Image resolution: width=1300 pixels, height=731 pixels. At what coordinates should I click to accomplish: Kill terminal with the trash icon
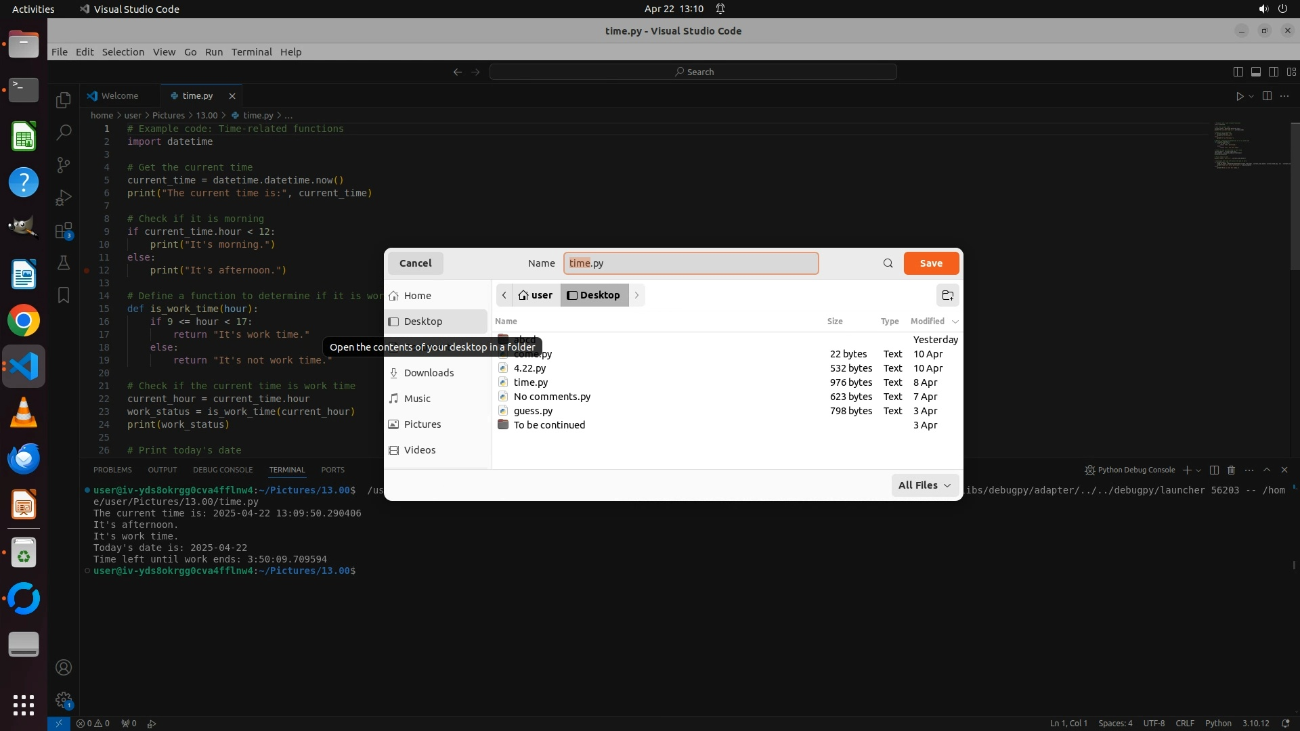click(1232, 470)
